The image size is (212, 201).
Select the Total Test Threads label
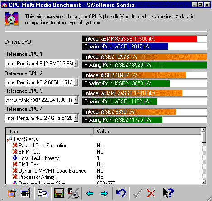click(39, 158)
